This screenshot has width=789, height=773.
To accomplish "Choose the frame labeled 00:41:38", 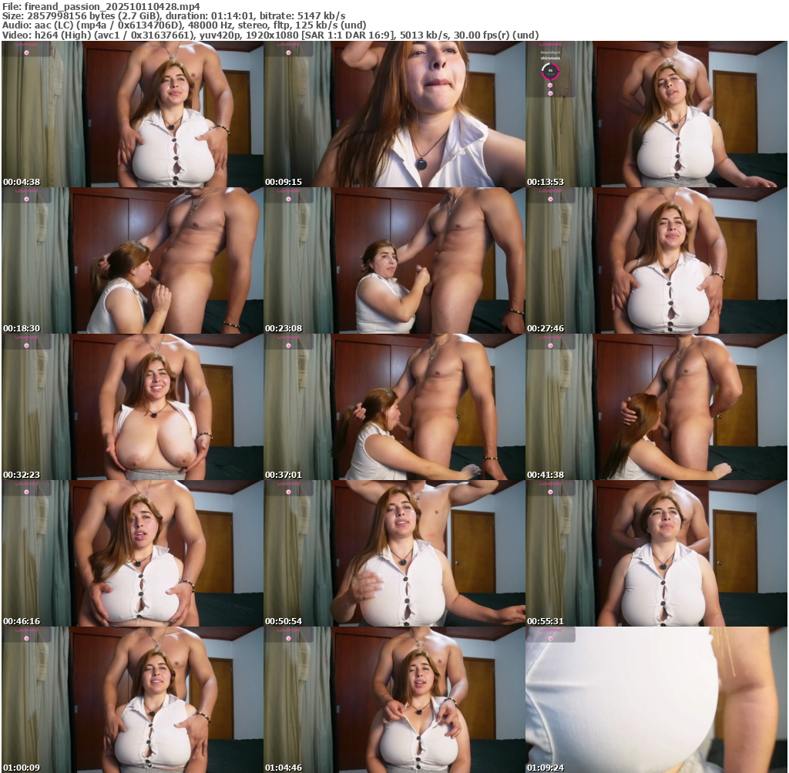I will point(656,407).
